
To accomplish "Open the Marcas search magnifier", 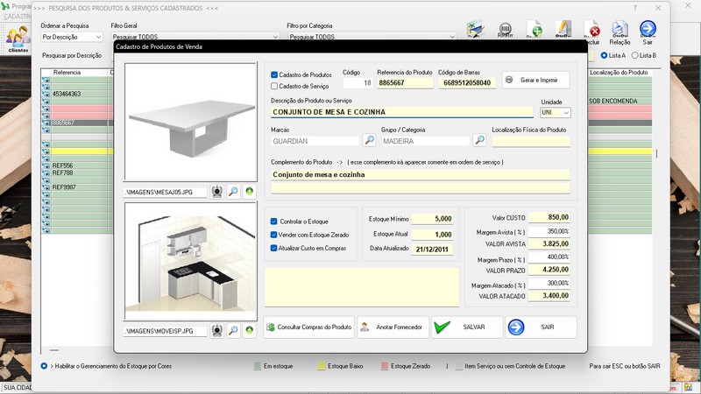I will (x=369, y=140).
